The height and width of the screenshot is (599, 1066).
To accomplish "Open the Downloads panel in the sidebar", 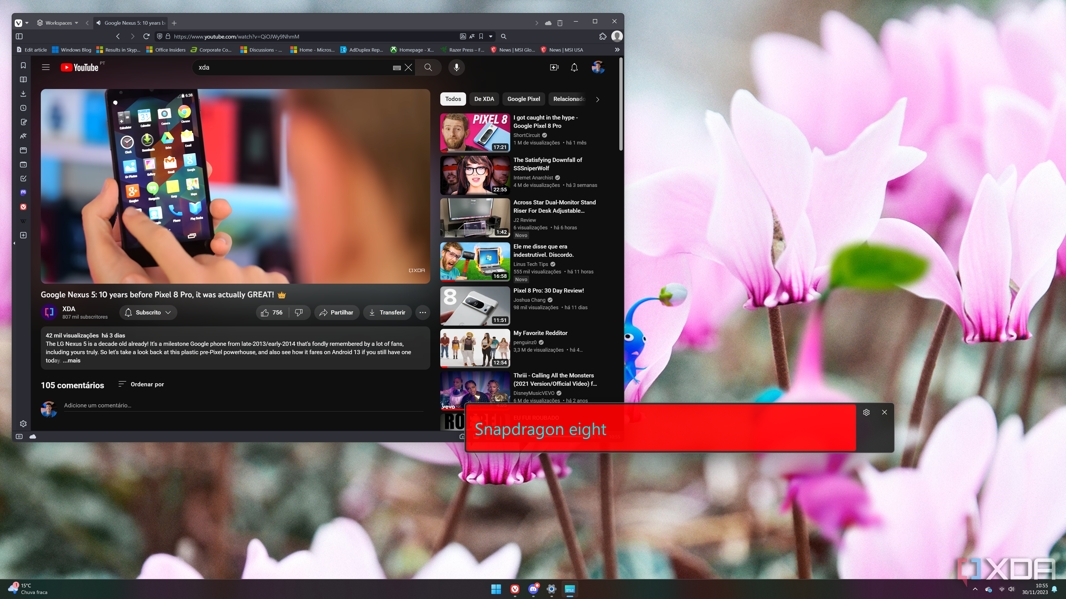I will point(23,94).
